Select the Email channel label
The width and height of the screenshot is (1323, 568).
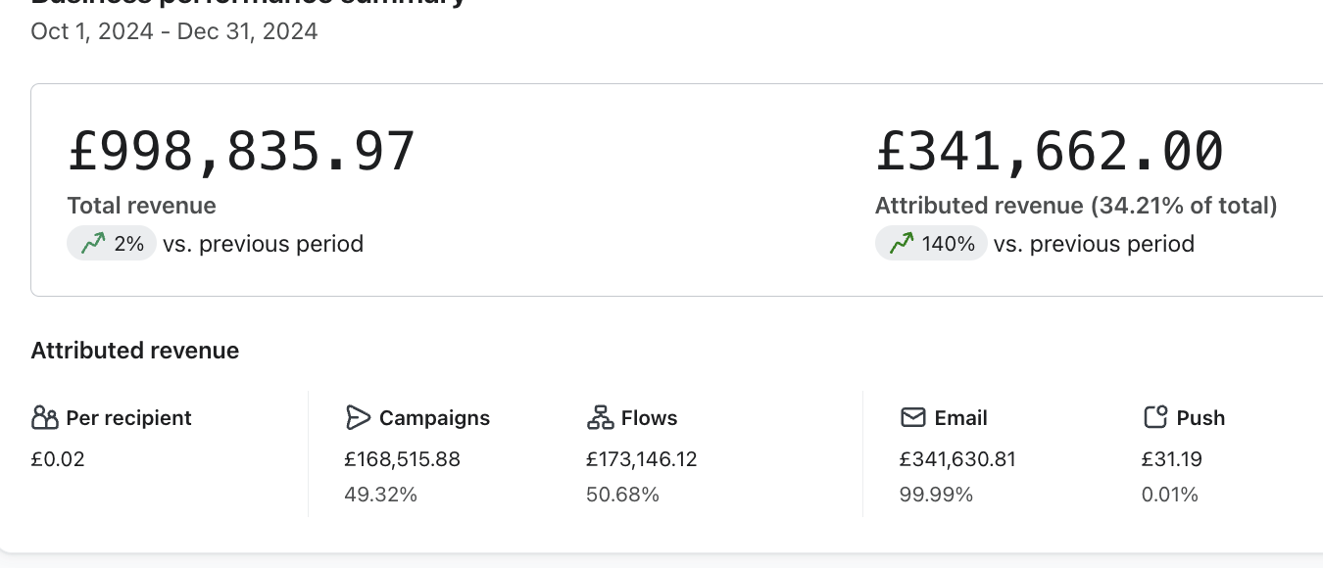pyautogui.click(x=960, y=418)
